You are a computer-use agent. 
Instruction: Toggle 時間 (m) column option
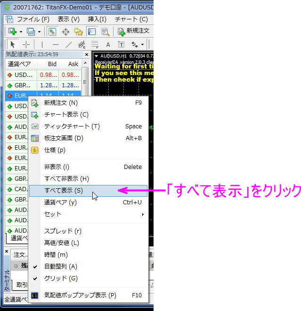(x=88, y=255)
